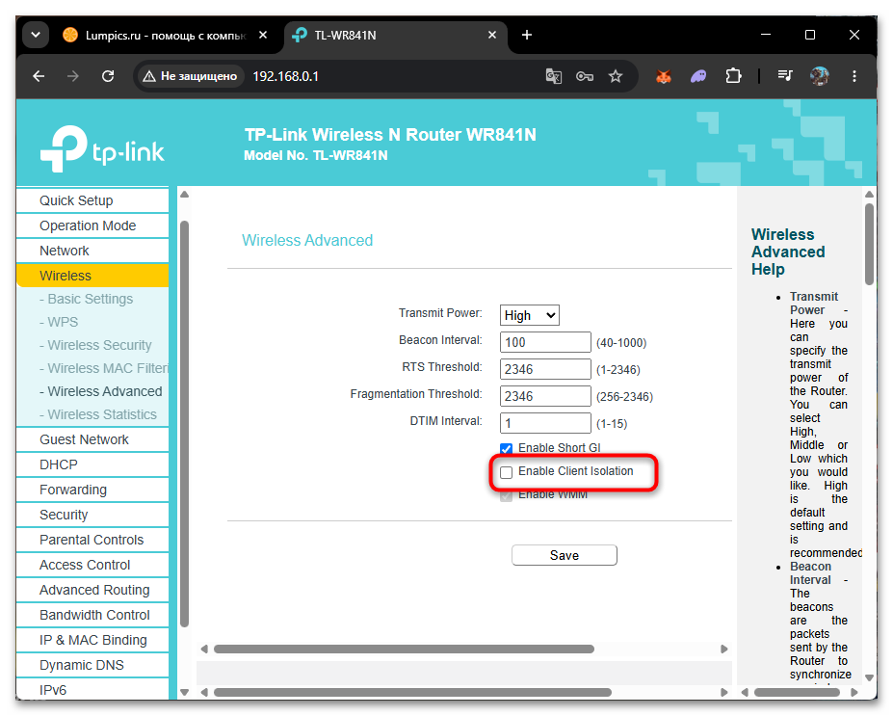This screenshot has width=893, height=716.
Task: Open the Chrome three-dot menu
Action: (x=854, y=76)
